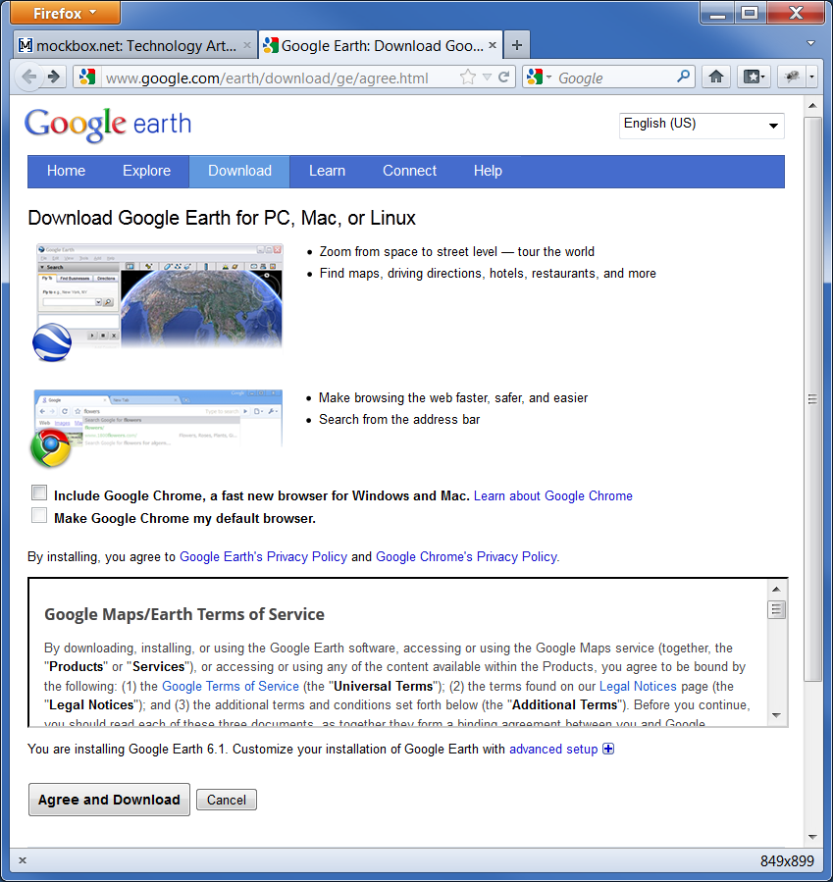This screenshot has height=882, width=833.
Task: Open a new tab with the plus button
Action: tap(517, 45)
